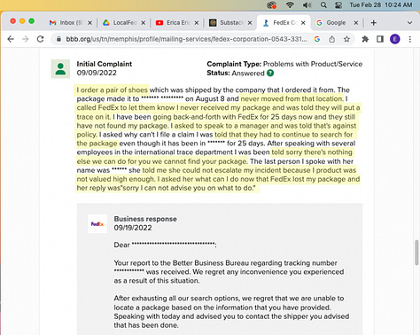Image resolution: width=420 pixels, height=335 pixels.
Task: Click the line 'Your report to the Better Business Bureau'
Action: [225, 263]
